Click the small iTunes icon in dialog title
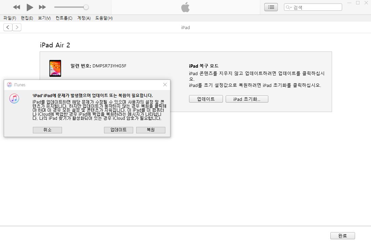Viewport: 371px width, 244px height. coord(9,85)
